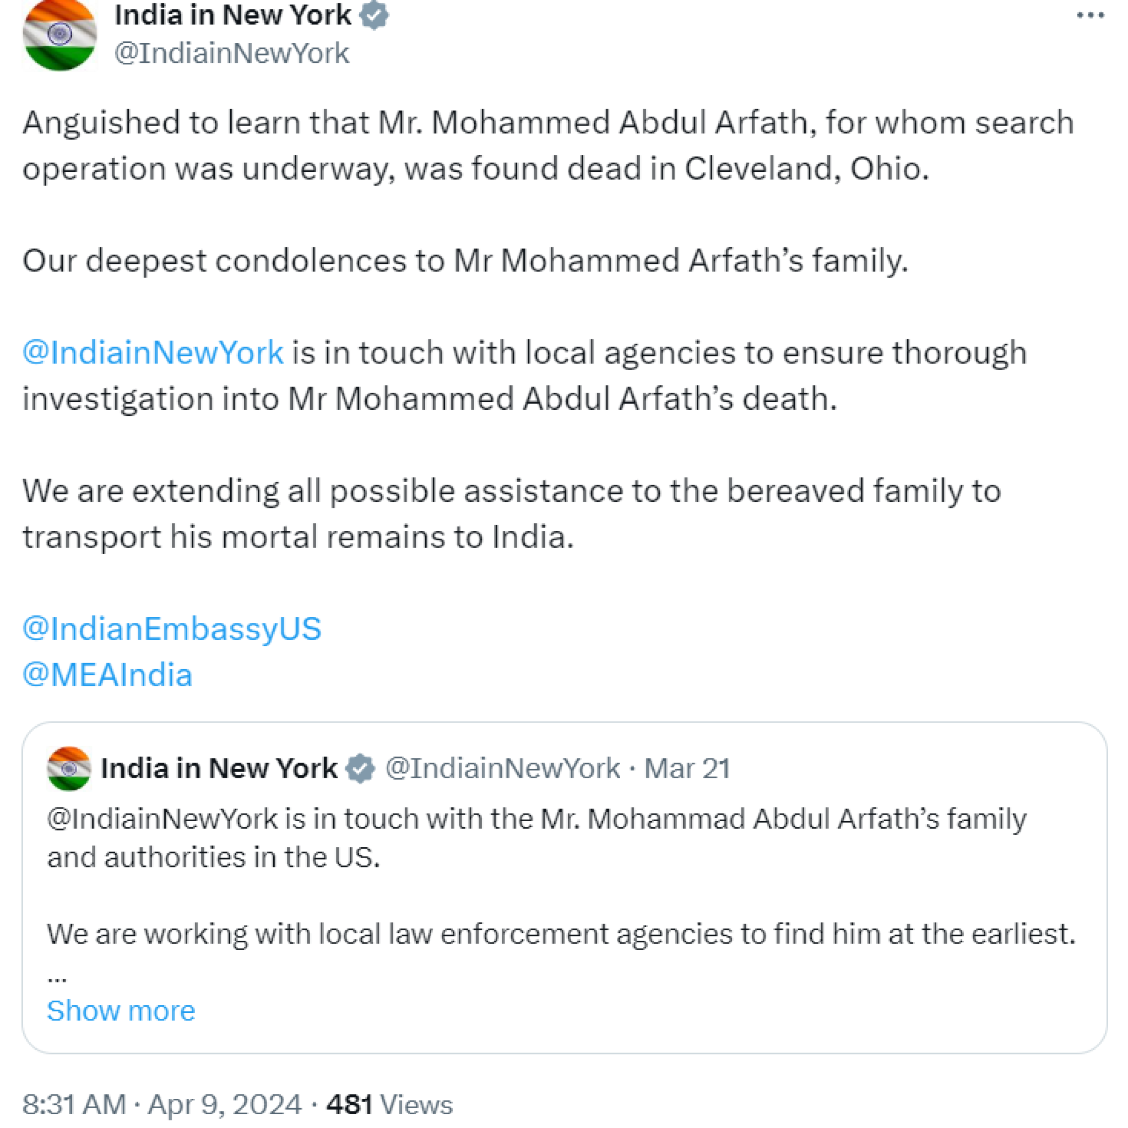Open the India in New York profile name
The width and height of the screenshot is (1128, 1128).
(233, 15)
